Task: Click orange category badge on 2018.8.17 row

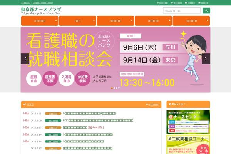Action: 53,127
